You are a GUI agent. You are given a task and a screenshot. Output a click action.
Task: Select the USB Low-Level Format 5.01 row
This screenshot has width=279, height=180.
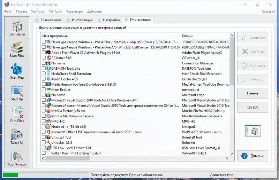135,148
